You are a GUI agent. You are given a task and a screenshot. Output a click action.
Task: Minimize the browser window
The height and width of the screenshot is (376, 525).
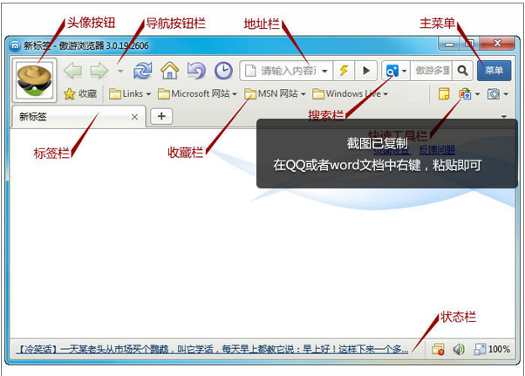coord(449,44)
